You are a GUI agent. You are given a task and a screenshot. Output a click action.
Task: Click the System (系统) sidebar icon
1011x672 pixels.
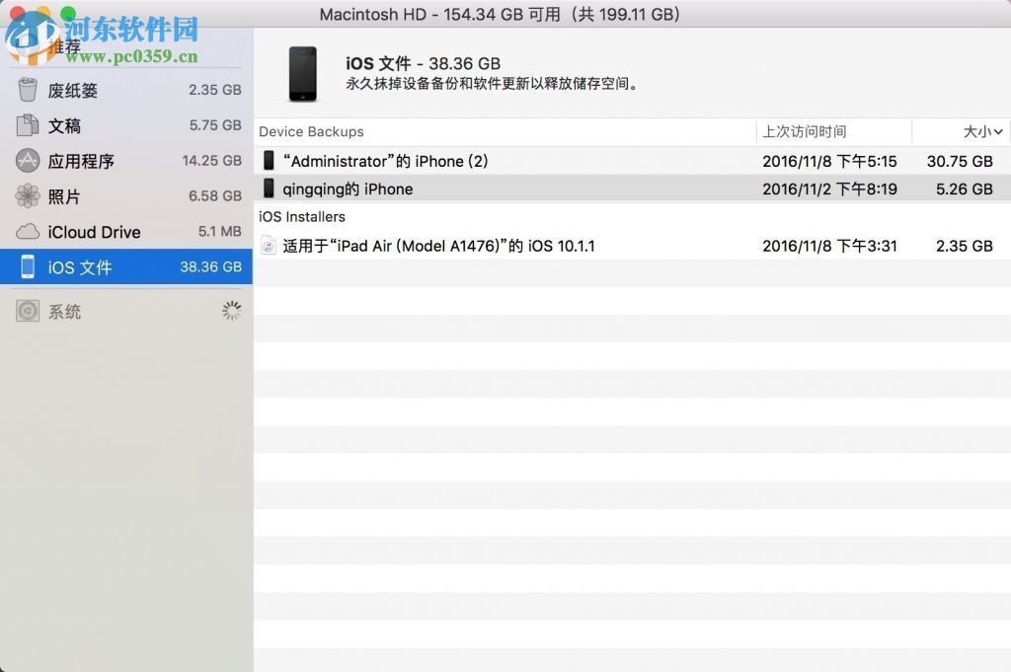pyautogui.click(x=27, y=311)
